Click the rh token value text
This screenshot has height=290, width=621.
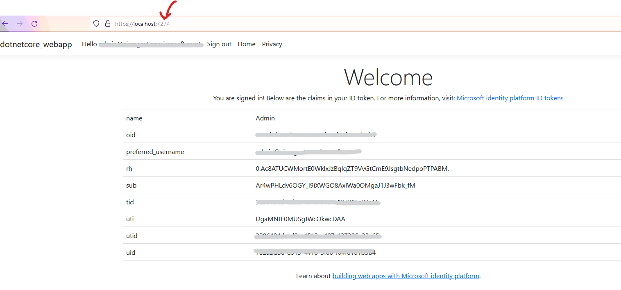tap(352, 168)
